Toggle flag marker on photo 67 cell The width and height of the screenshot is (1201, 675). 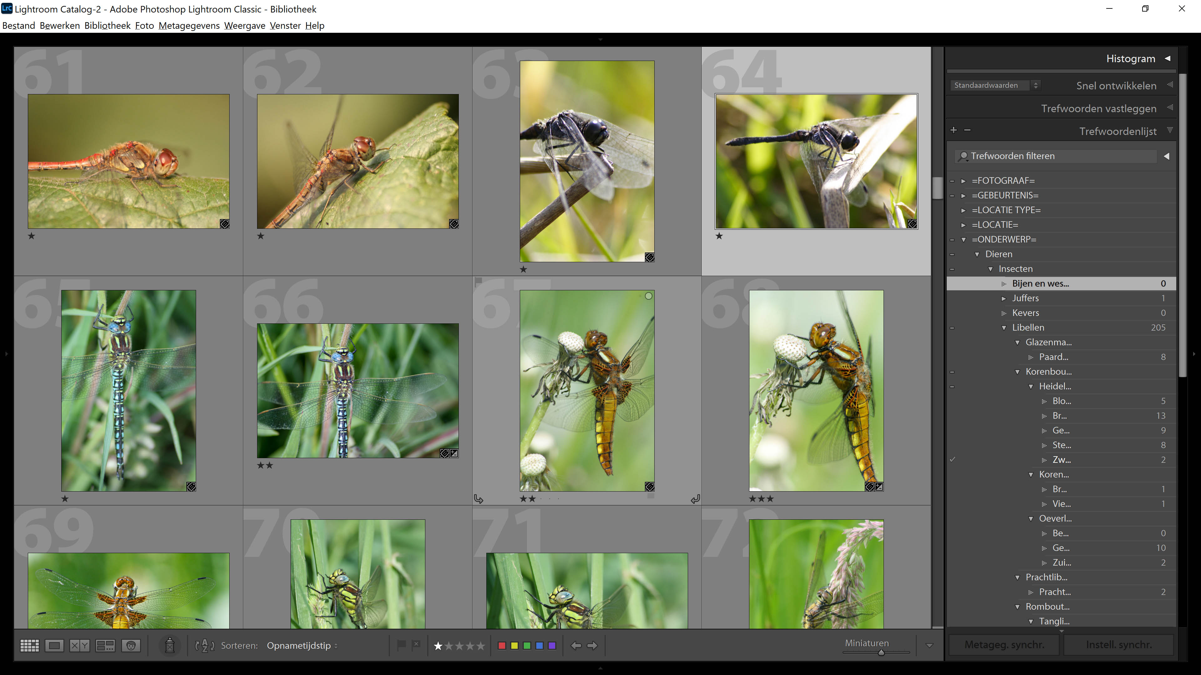pos(478,281)
